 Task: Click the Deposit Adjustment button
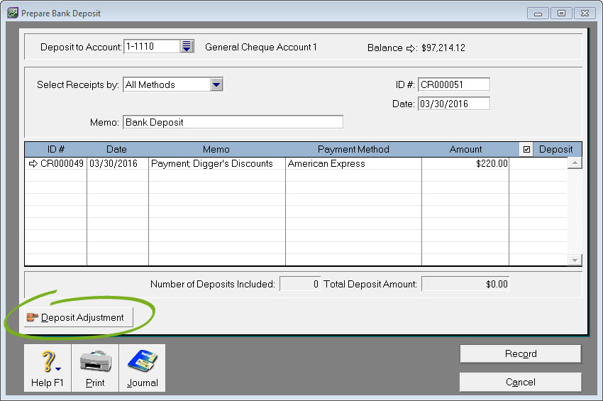coord(79,317)
